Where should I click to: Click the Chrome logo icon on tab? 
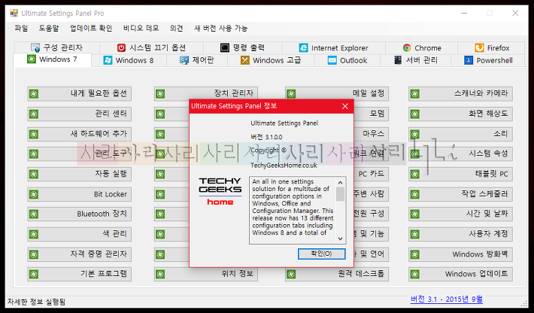[407, 47]
